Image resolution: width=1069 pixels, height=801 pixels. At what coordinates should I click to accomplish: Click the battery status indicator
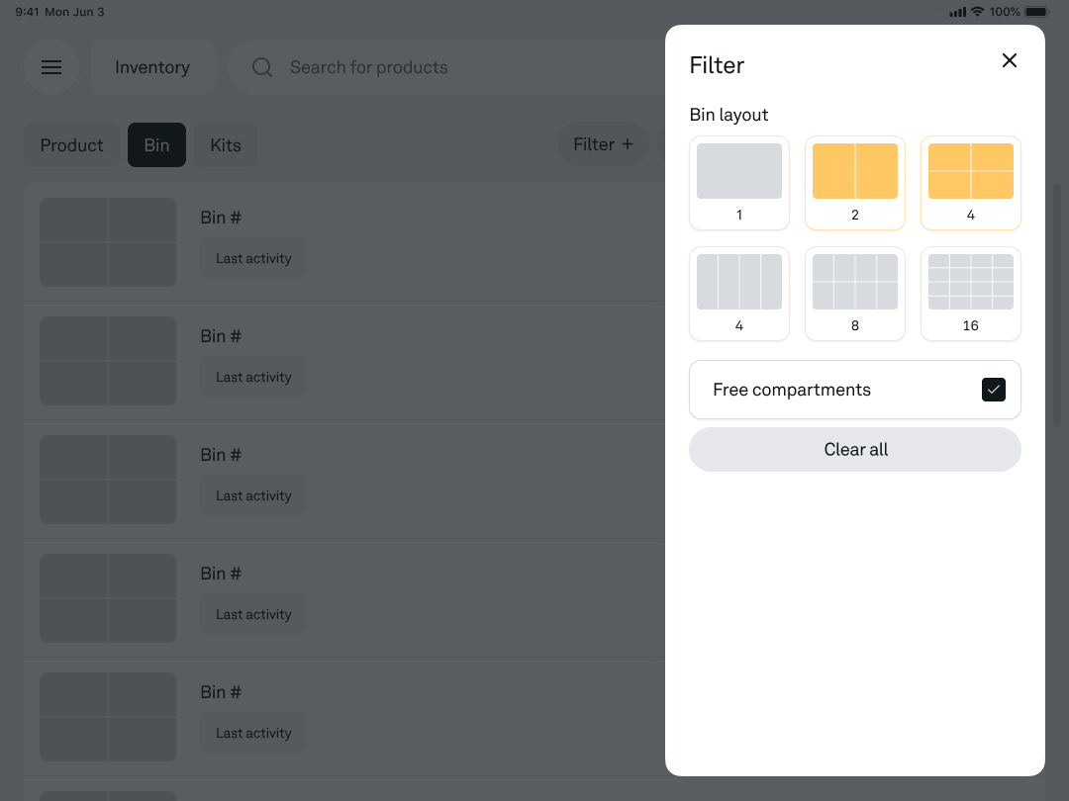(1037, 12)
